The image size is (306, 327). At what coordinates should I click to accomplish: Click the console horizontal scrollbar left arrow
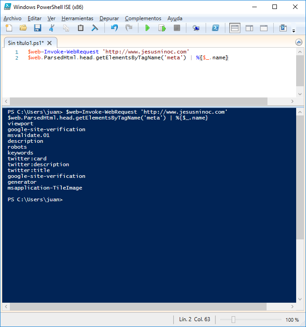(x=6, y=306)
